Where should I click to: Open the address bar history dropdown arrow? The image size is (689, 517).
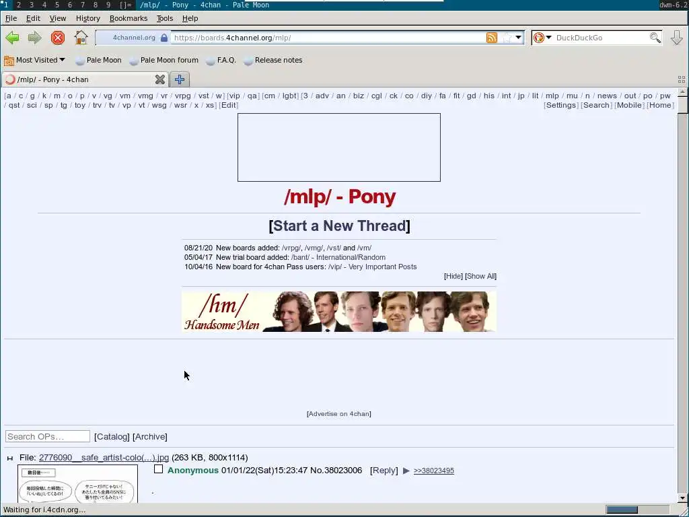[x=519, y=38]
